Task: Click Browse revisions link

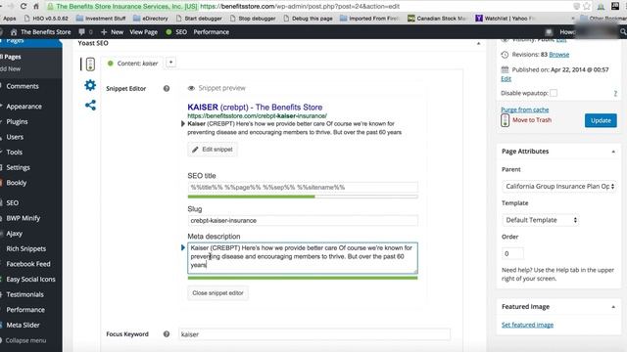Action: 559,55
